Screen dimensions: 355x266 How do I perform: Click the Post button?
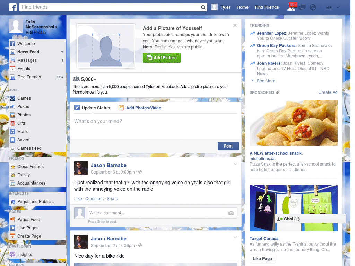[228, 146]
